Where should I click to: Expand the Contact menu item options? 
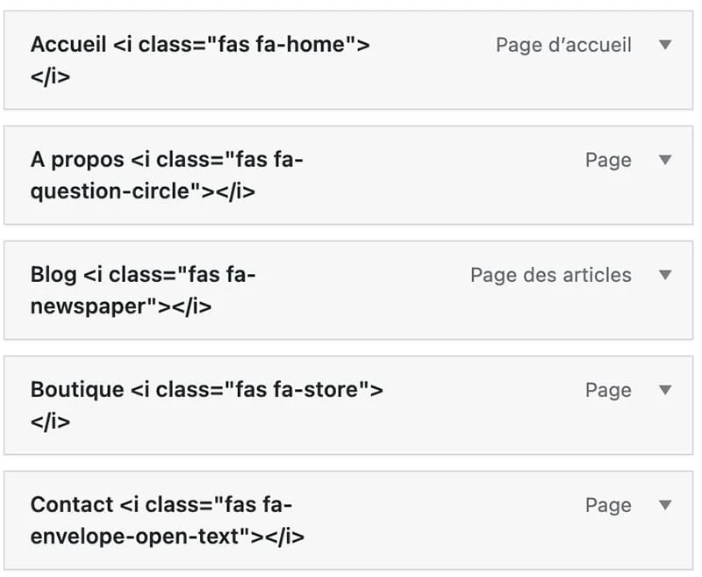tap(665, 505)
